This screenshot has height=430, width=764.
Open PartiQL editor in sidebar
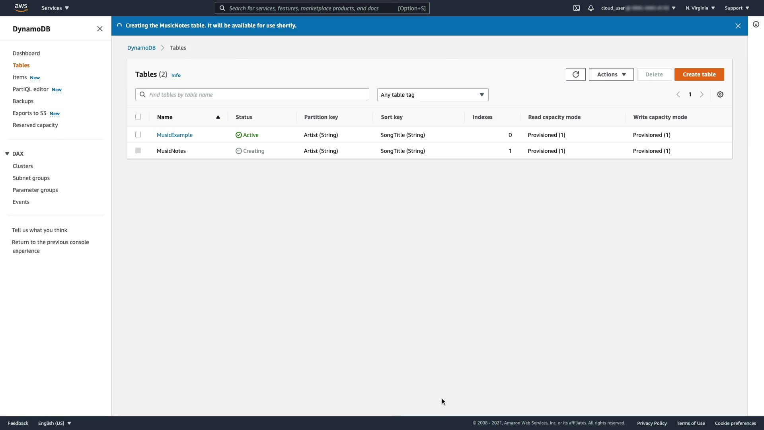[31, 89]
